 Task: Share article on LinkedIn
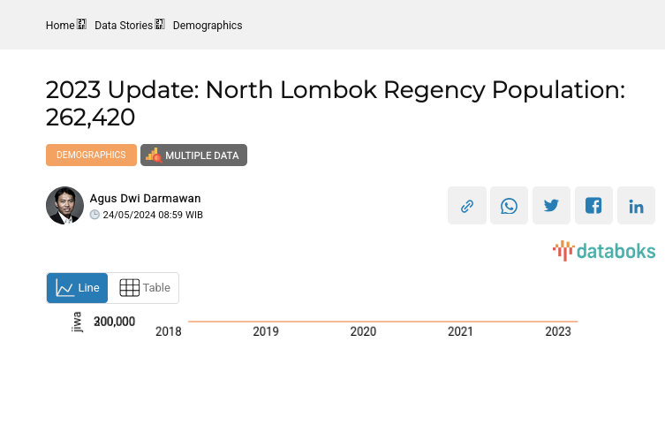point(636,206)
